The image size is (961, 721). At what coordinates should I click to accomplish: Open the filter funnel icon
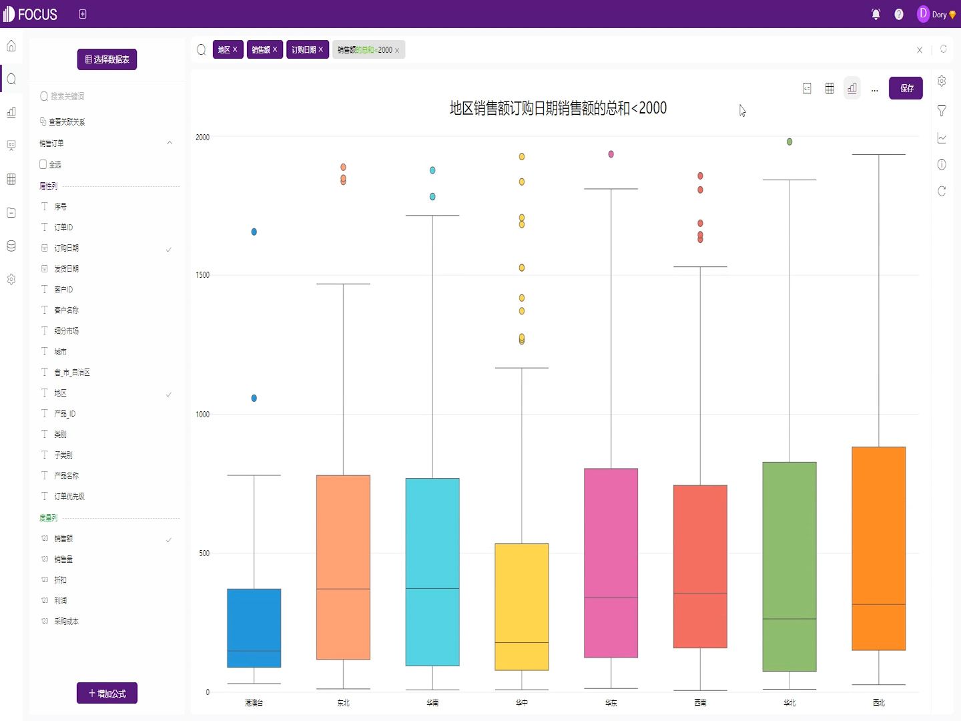click(x=942, y=111)
